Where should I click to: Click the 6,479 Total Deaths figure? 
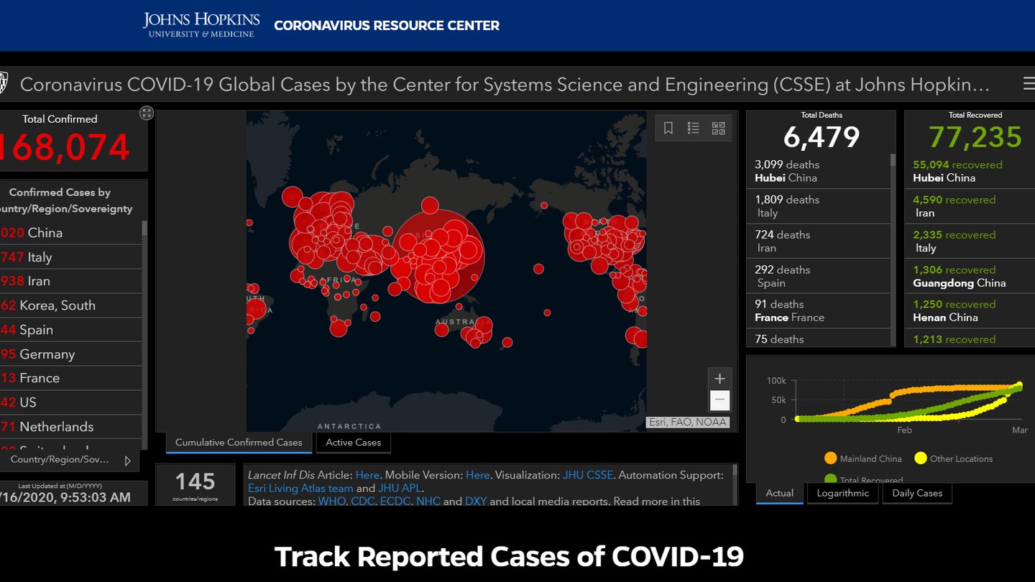(x=822, y=137)
